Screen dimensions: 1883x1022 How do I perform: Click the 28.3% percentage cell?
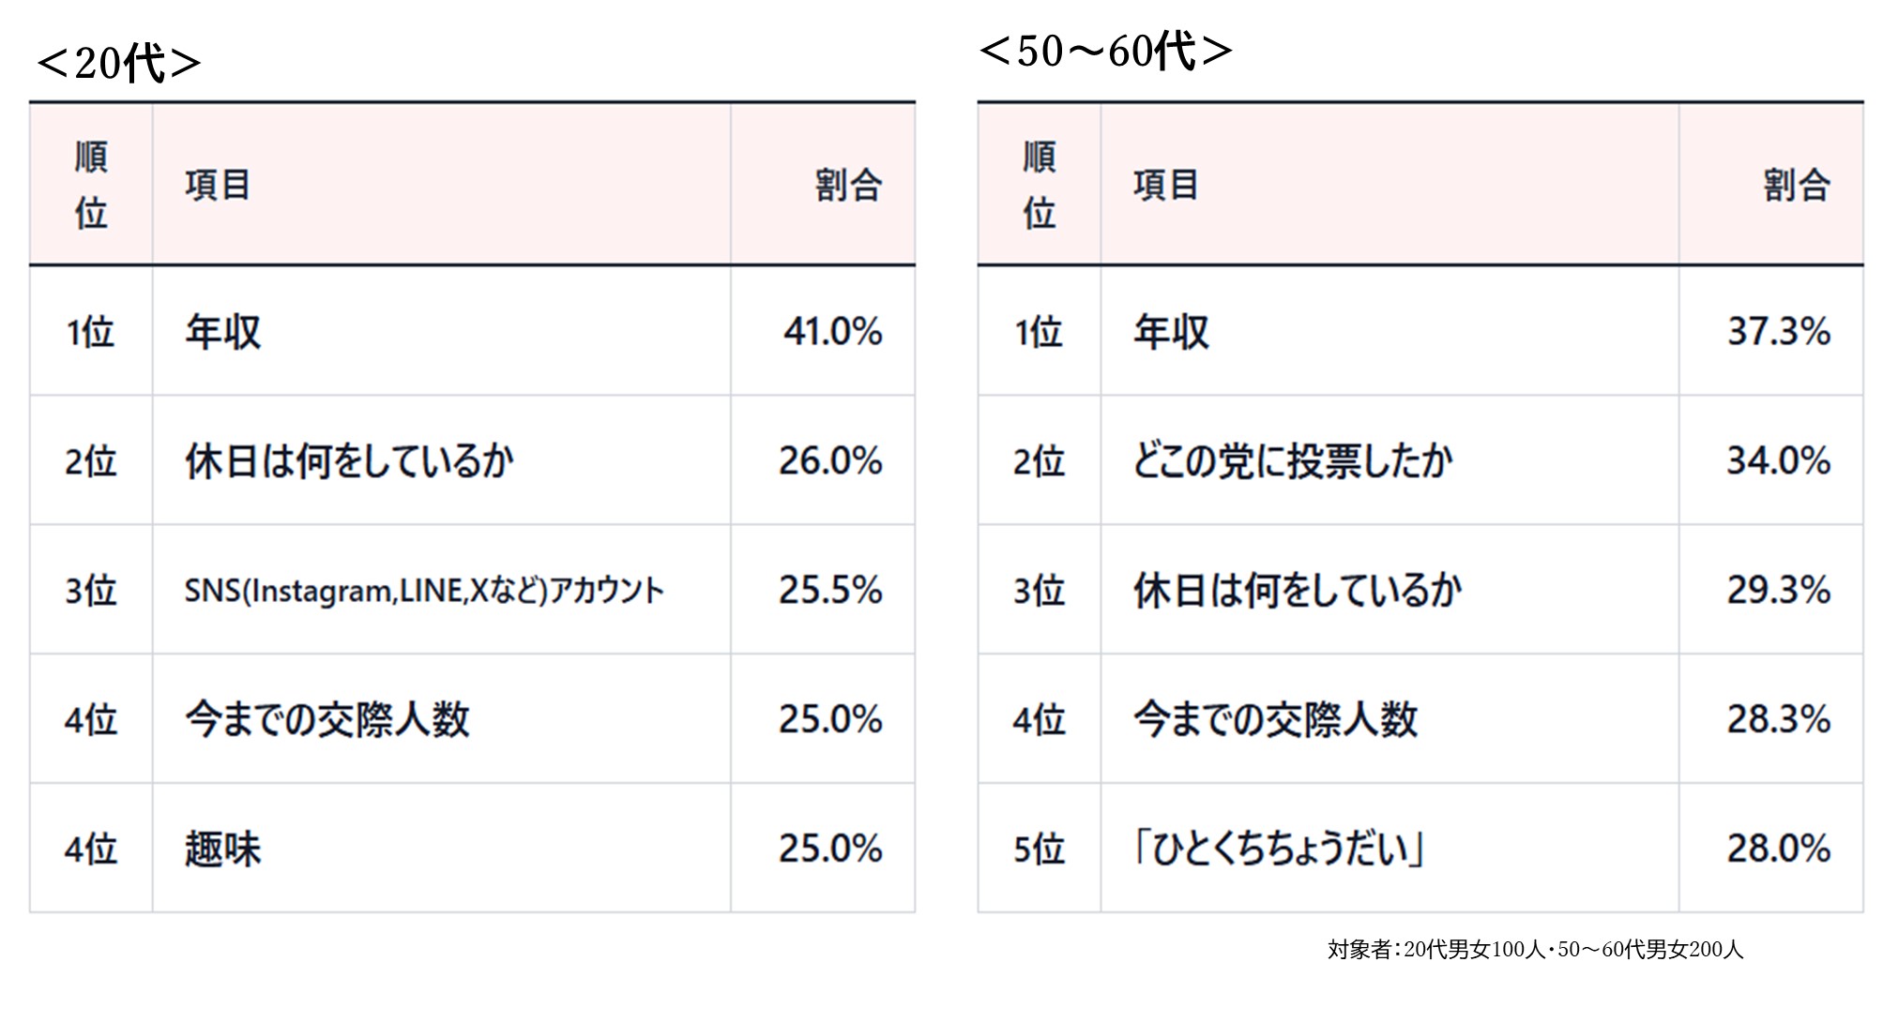coord(1778,719)
